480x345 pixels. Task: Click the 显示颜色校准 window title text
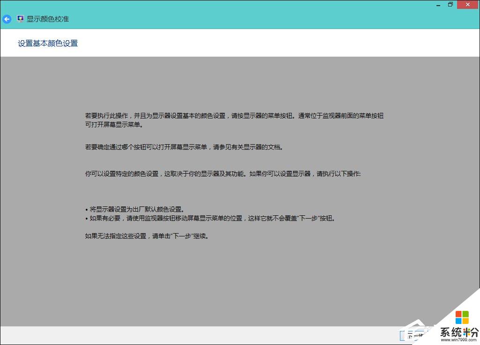48,19
